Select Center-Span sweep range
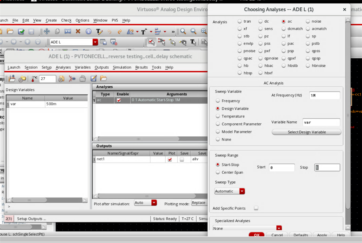The image size is (362, 243). coord(218,172)
